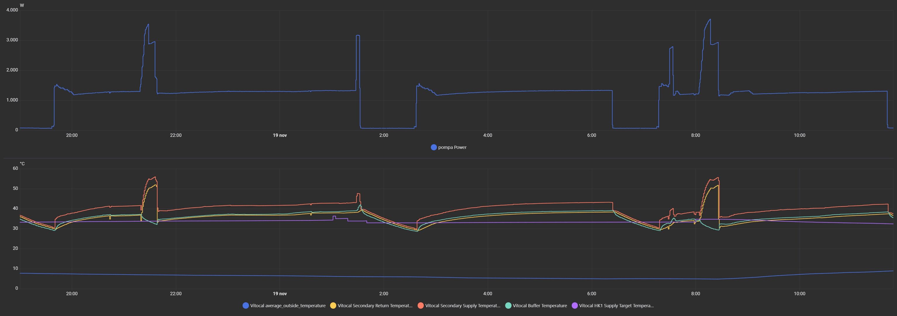Hide Vitocal average_outside_temperature series label
The width and height of the screenshot is (897, 316).
(288, 306)
